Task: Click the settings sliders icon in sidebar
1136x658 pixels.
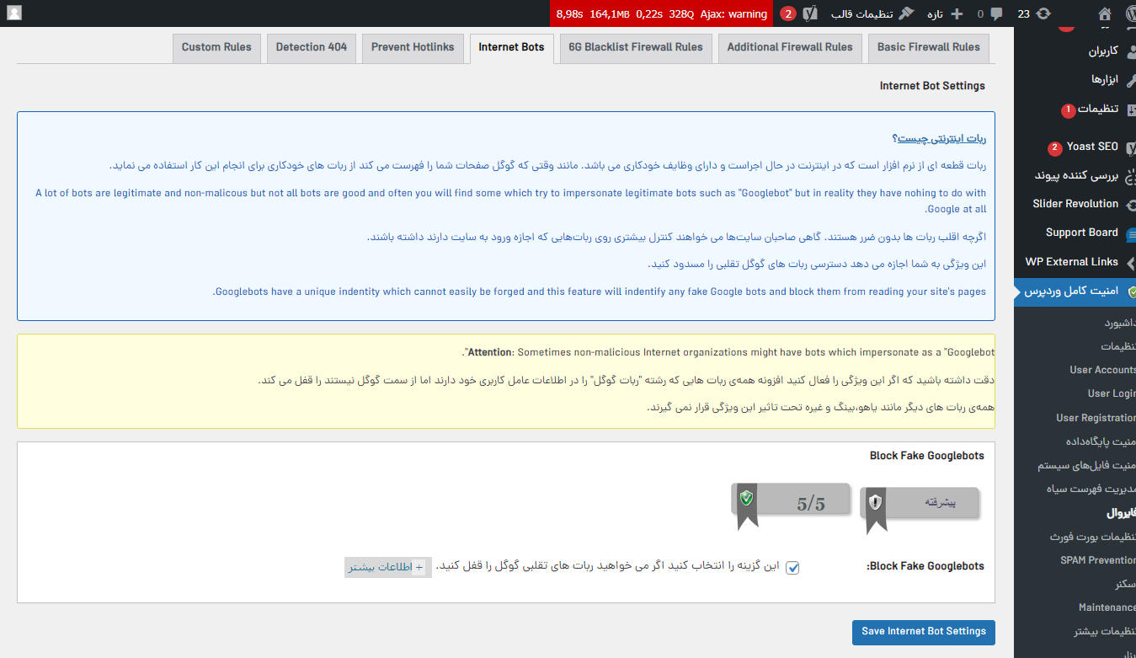Action: [x=1131, y=109]
